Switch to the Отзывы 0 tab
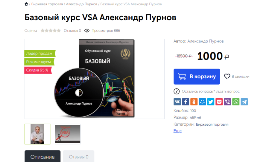Viewport: 275px width, 162px height. pyautogui.click(x=79, y=156)
